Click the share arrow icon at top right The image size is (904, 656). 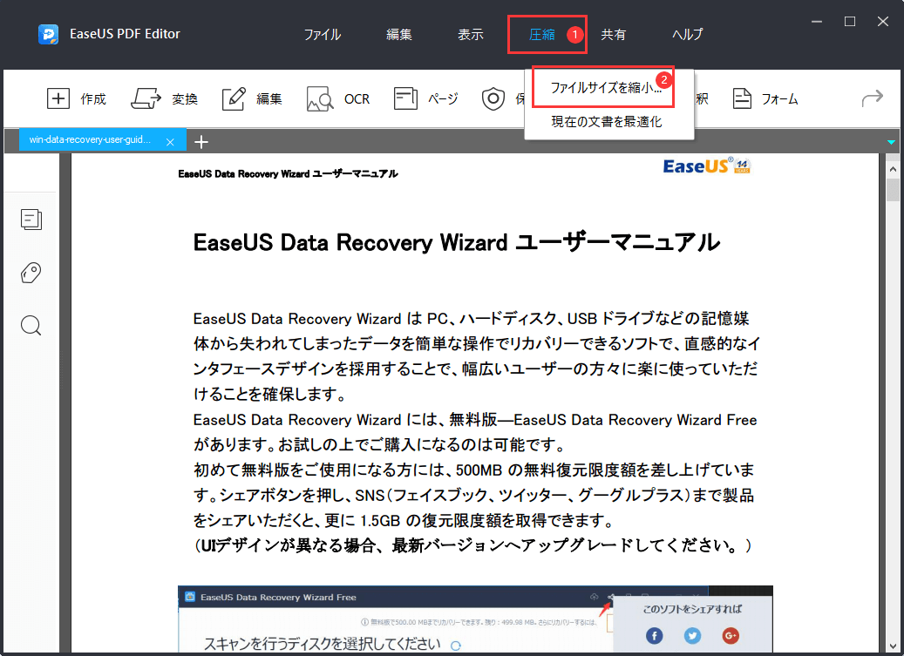[x=871, y=98]
